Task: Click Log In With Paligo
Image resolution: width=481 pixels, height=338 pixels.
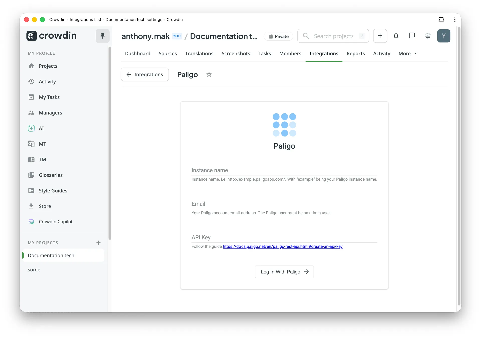Action: (x=284, y=272)
